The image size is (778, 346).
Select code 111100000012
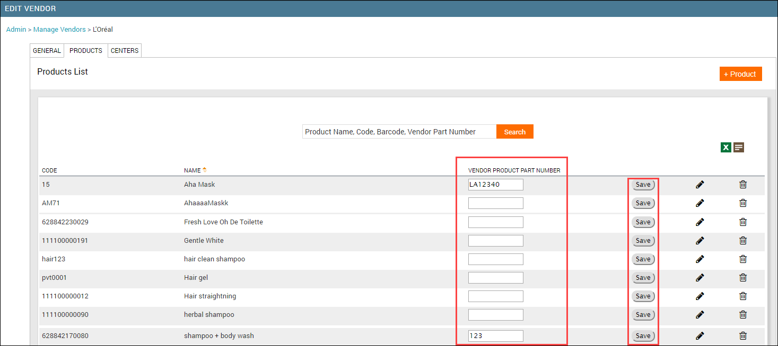pyautogui.click(x=65, y=296)
